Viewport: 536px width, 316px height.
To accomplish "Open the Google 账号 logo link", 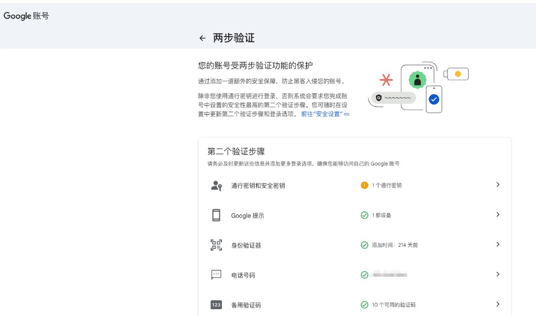I will coord(26,16).
